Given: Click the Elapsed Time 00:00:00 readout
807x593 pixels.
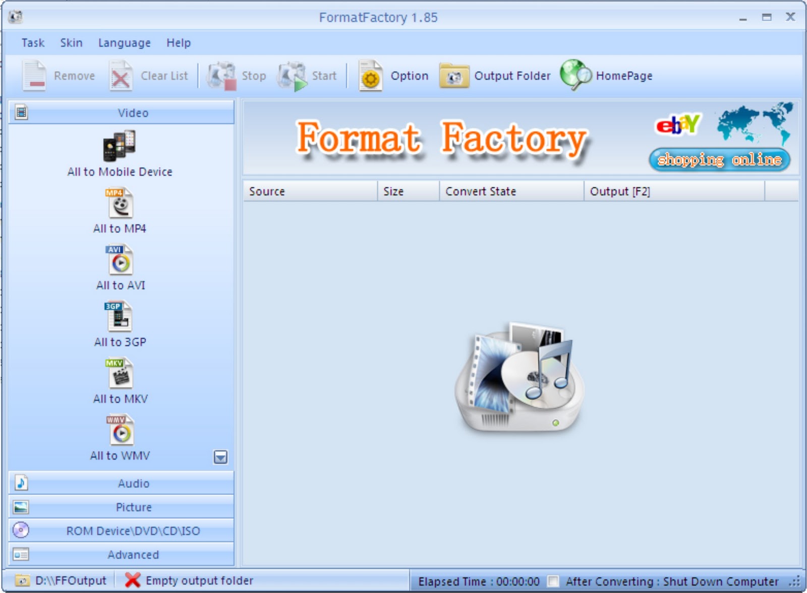Looking at the screenshot, I should pos(479,582).
